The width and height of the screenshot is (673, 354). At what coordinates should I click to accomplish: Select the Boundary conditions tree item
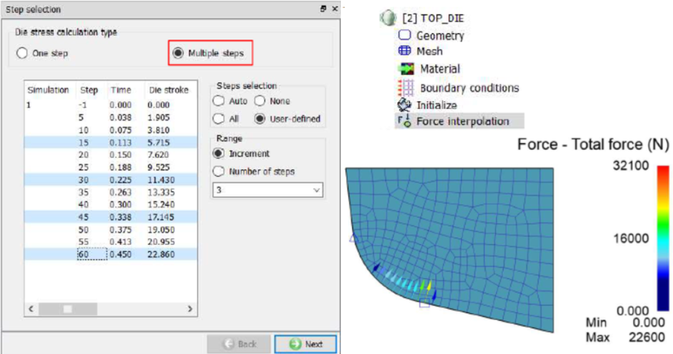[x=469, y=88]
